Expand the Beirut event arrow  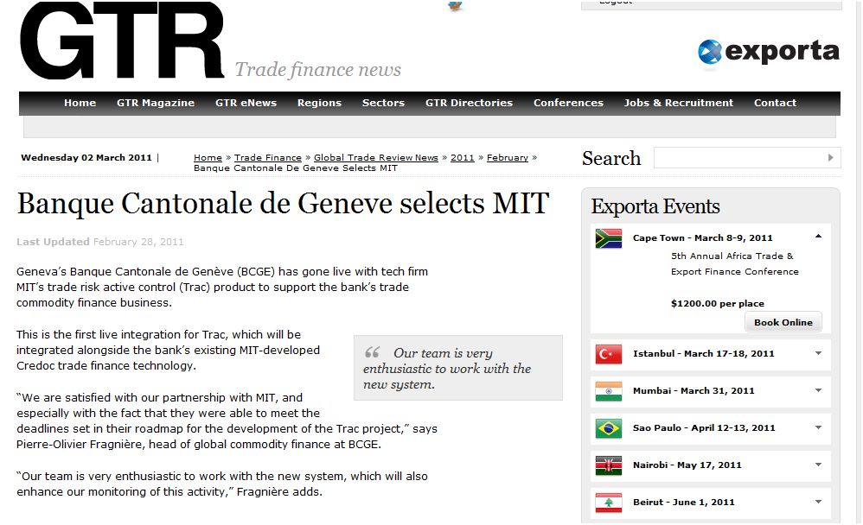click(x=818, y=502)
